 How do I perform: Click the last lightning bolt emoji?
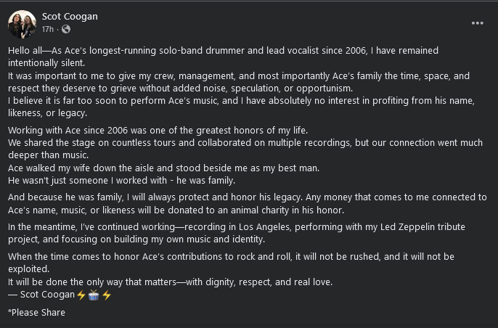click(x=106, y=295)
